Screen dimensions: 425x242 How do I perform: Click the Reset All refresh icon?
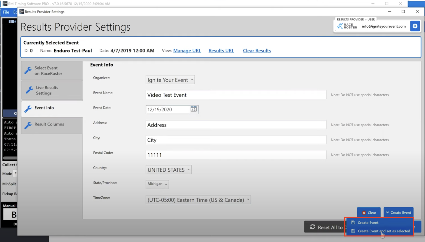click(x=312, y=227)
